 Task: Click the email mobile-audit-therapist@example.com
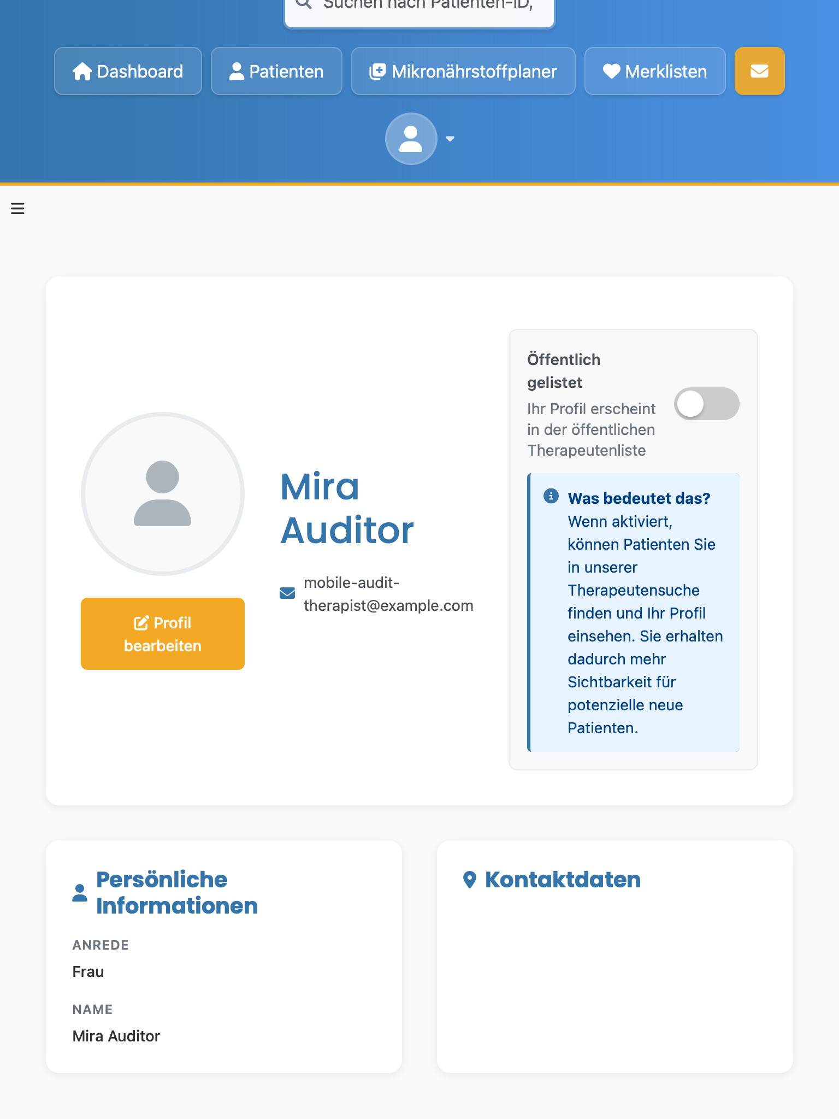click(388, 594)
